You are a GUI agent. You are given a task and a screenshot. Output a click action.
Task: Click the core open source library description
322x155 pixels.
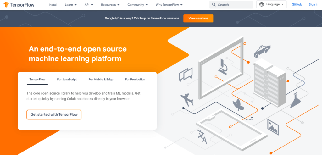click(x=83, y=96)
